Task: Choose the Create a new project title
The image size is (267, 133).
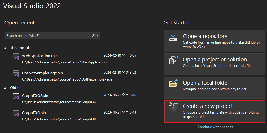Action: 208,106
